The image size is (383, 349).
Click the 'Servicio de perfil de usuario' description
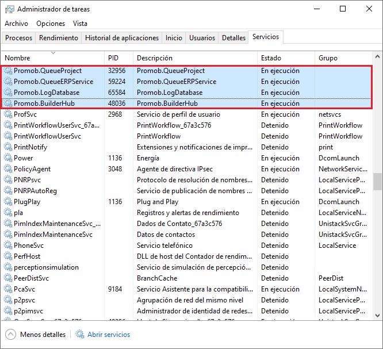point(178,114)
